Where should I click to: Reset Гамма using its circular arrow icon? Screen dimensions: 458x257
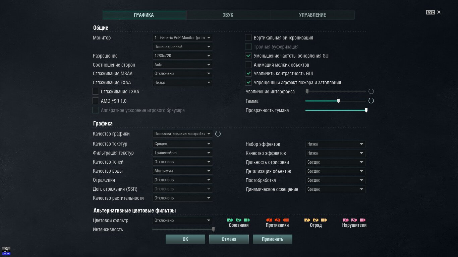(x=371, y=101)
